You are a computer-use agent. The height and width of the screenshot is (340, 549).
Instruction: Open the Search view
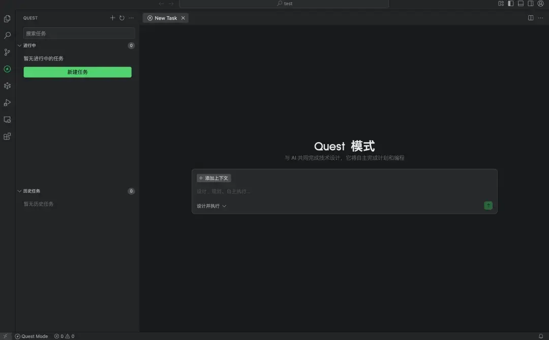[7, 35]
